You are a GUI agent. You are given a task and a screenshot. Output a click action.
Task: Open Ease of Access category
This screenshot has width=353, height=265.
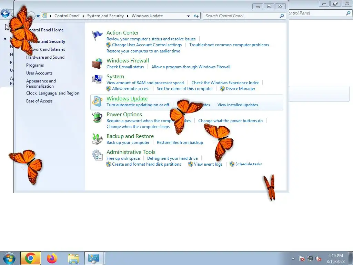39,101
